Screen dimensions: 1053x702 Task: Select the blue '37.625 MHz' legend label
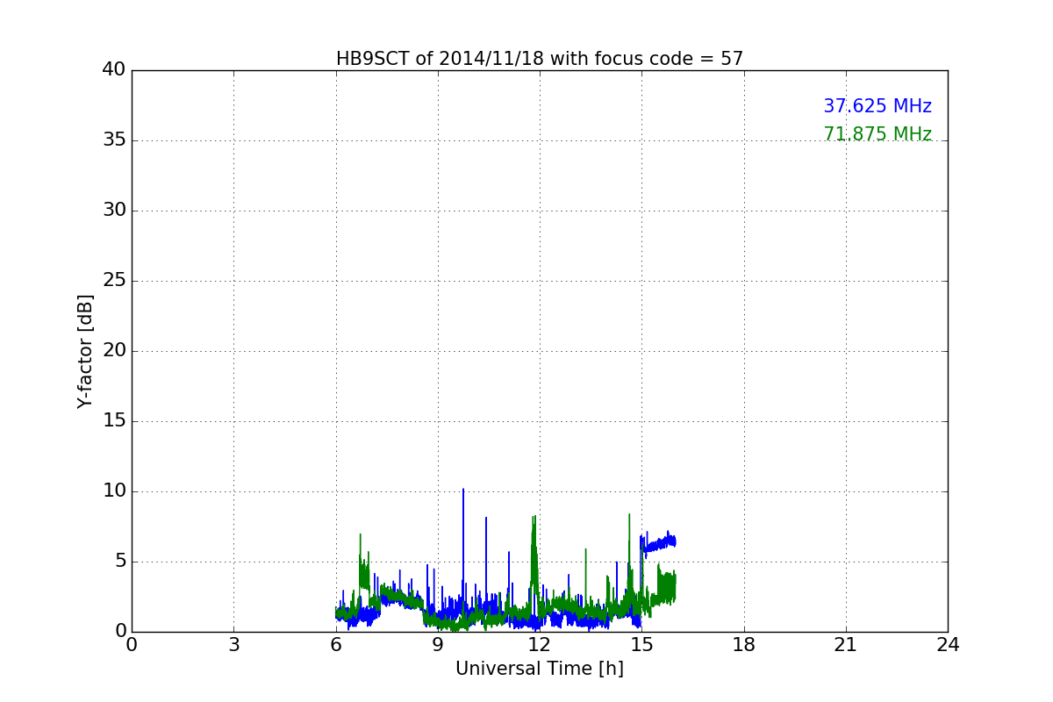(x=877, y=106)
